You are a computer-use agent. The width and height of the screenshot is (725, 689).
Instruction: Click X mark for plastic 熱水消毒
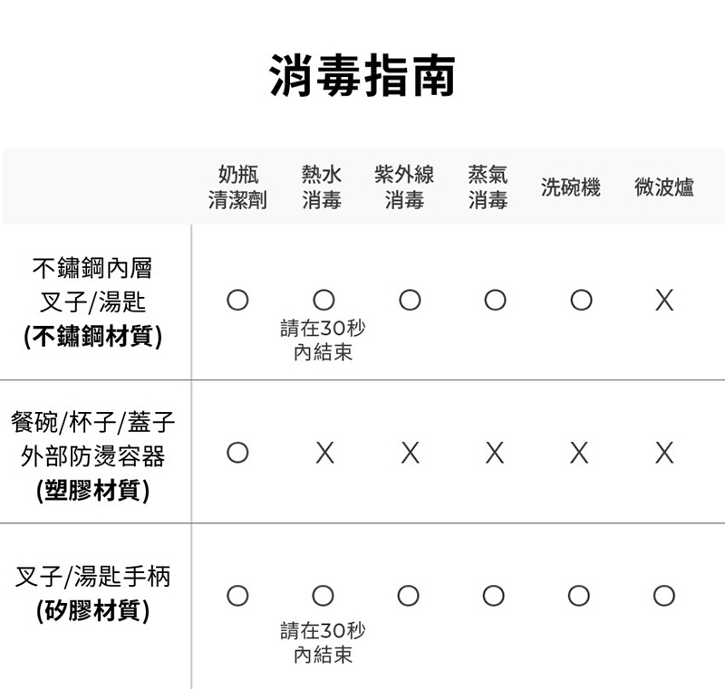[x=324, y=453]
